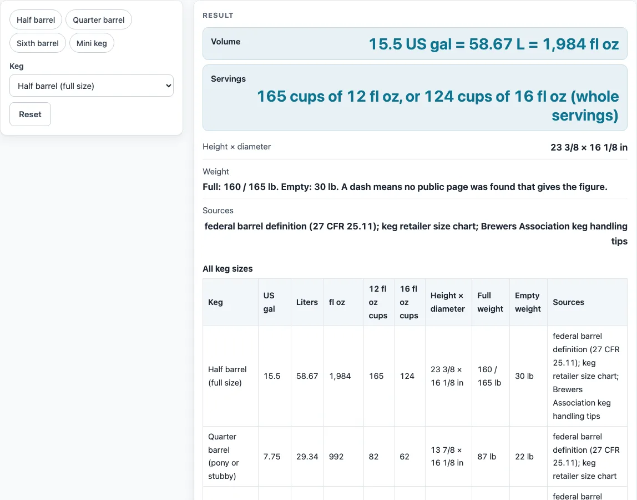Screen dimensions: 637x500
Task: Open the Keg dropdown
Action: pos(92,86)
